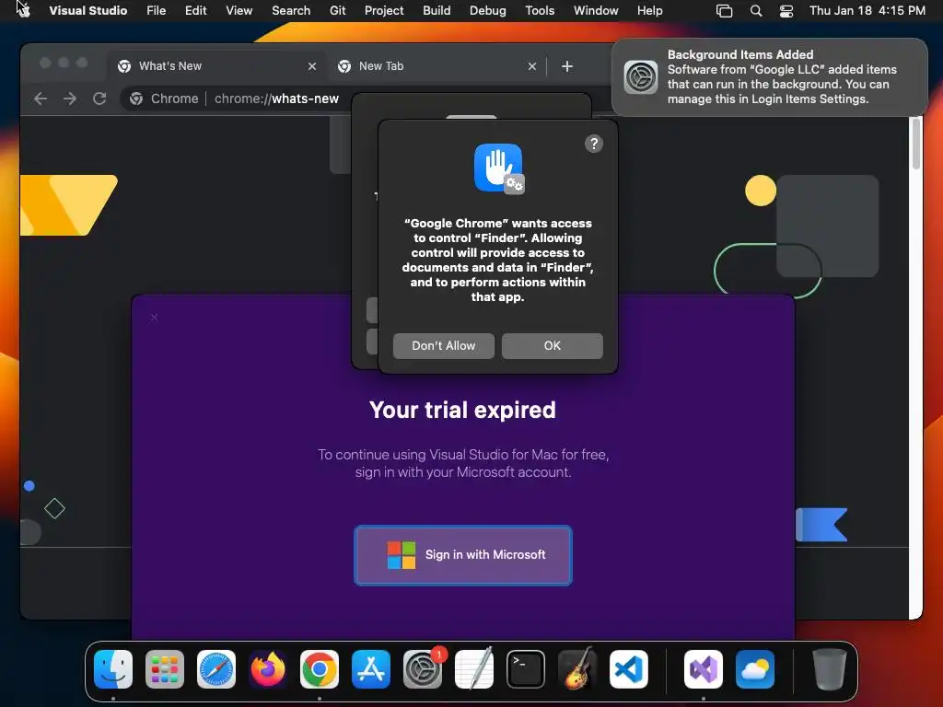Click the Background Items Added notification

[x=770, y=77]
